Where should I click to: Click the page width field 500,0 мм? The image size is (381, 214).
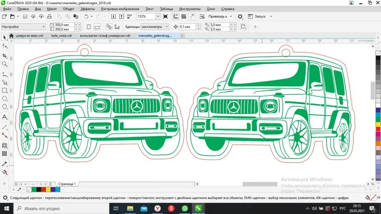coord(63,25)
